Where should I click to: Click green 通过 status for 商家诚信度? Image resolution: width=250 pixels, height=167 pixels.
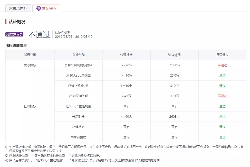pyautogui.click(x=222, y=137)
